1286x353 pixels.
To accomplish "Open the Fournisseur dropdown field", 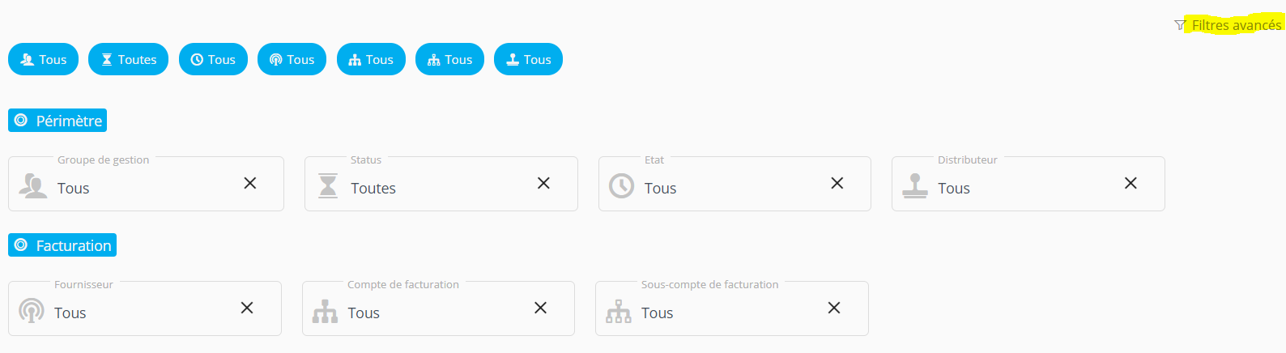I will pos(130,313).
